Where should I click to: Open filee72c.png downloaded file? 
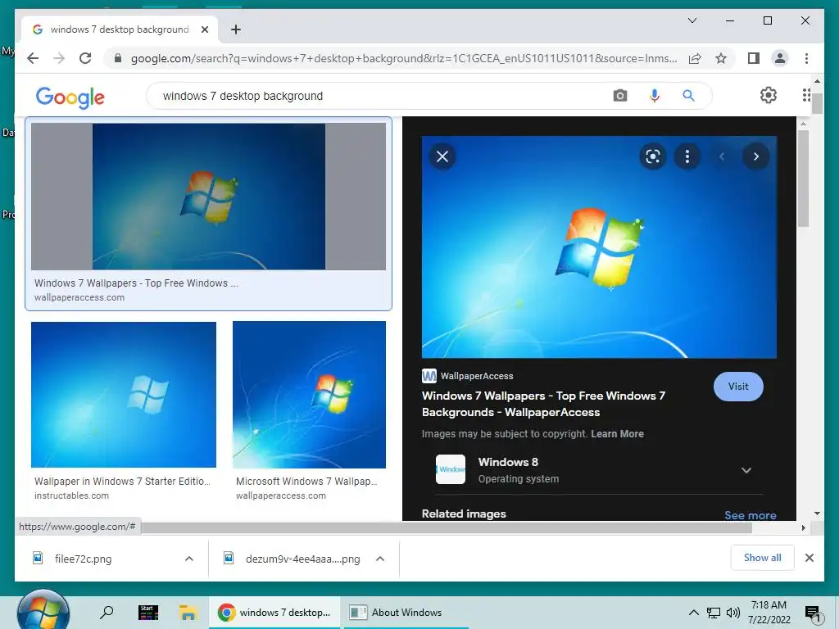pos(83,559)
